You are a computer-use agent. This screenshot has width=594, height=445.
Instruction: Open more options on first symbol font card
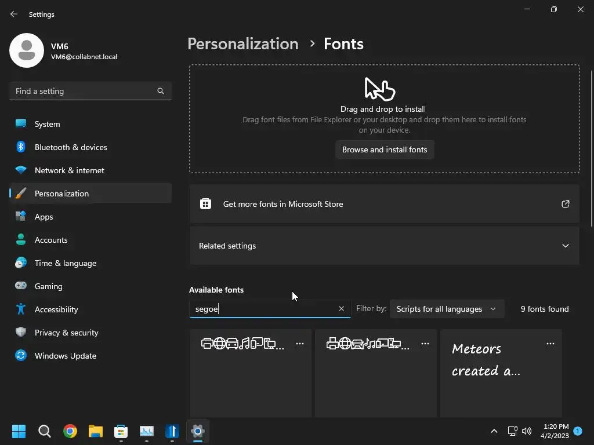(300, 344)
